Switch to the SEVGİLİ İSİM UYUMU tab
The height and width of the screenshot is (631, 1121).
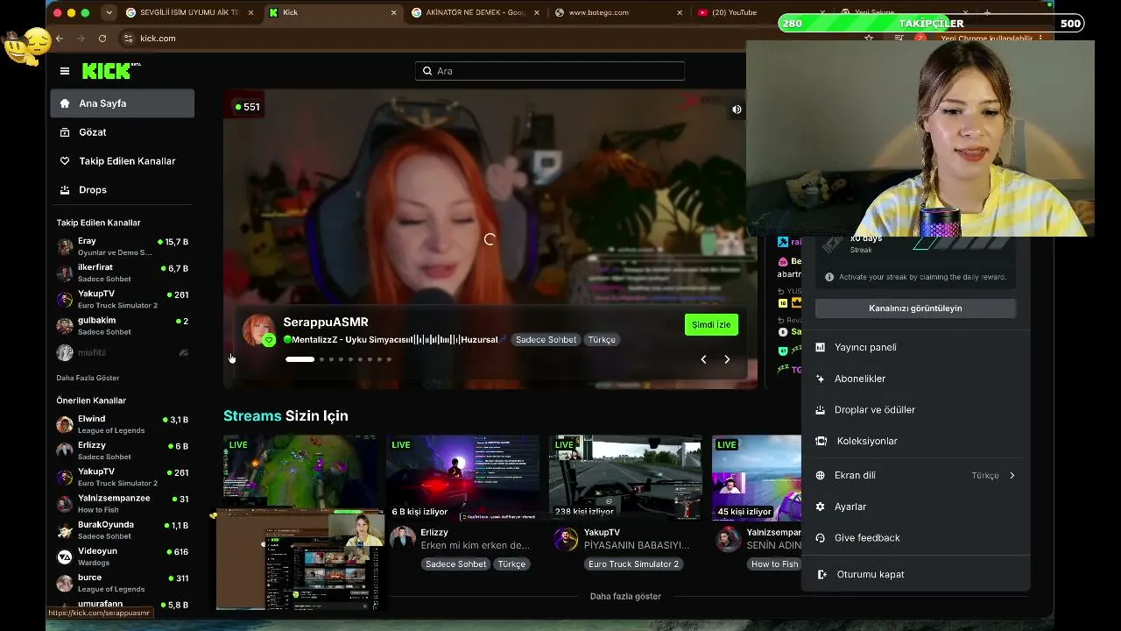[x=189, y=13]
